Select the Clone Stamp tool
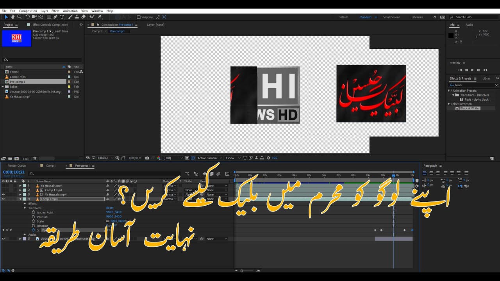 coord(77,17)
